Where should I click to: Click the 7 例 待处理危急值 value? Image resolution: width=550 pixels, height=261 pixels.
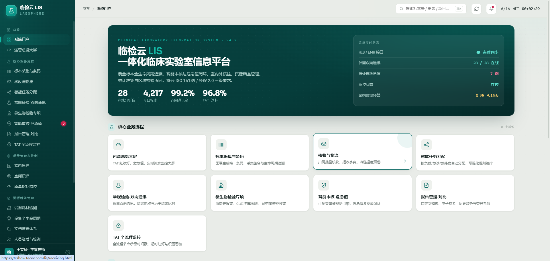[494, 74]
